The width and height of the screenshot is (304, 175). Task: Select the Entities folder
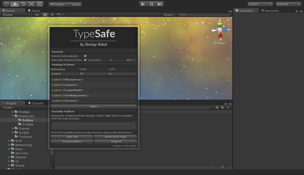click(26, 120)
